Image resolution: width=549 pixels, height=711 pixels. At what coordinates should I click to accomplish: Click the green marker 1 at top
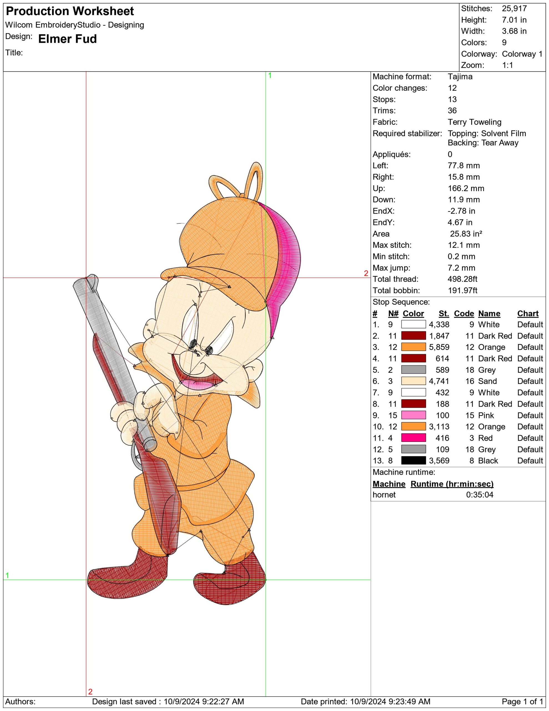(270, 76)
